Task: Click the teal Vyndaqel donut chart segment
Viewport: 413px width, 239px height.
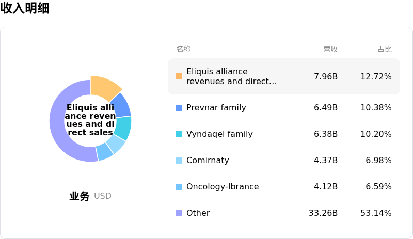Action: (123, 128)
